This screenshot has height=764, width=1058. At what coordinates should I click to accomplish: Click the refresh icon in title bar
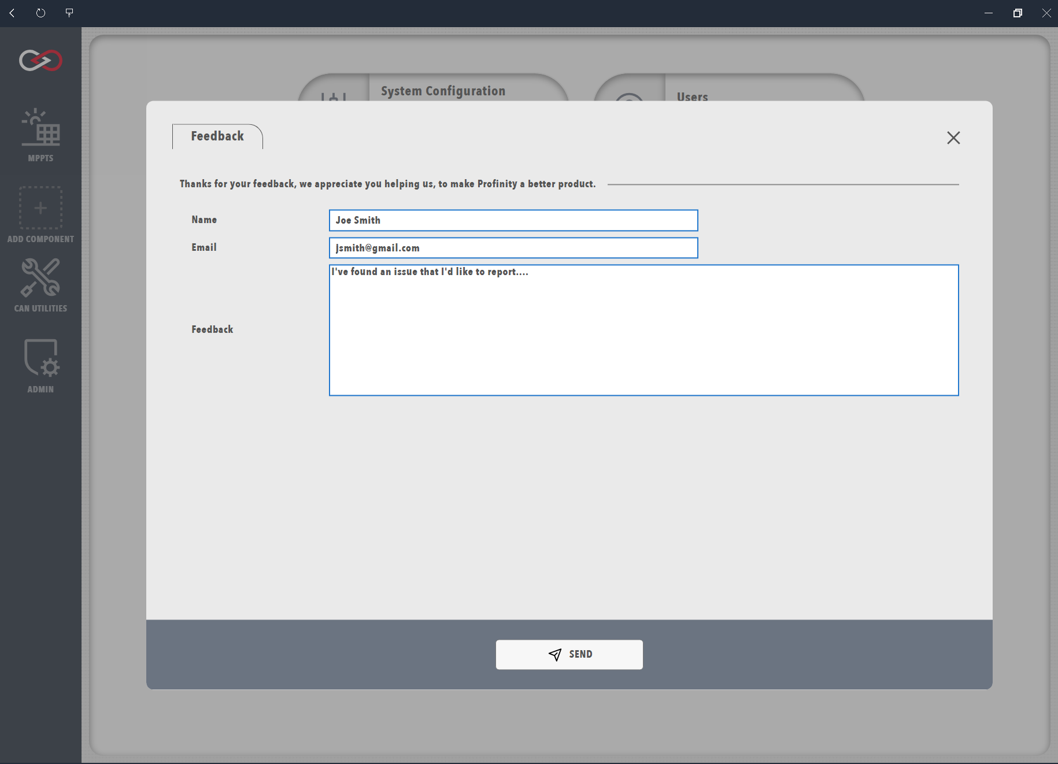click(40, 13)
